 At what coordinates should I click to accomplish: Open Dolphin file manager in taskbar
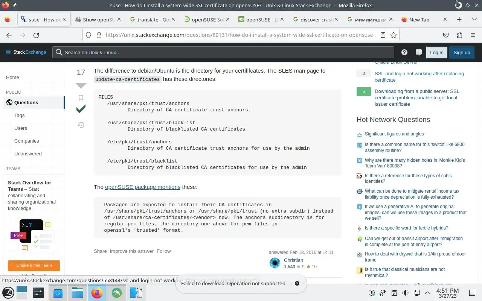pyautogui.click(x=78, y=293)
